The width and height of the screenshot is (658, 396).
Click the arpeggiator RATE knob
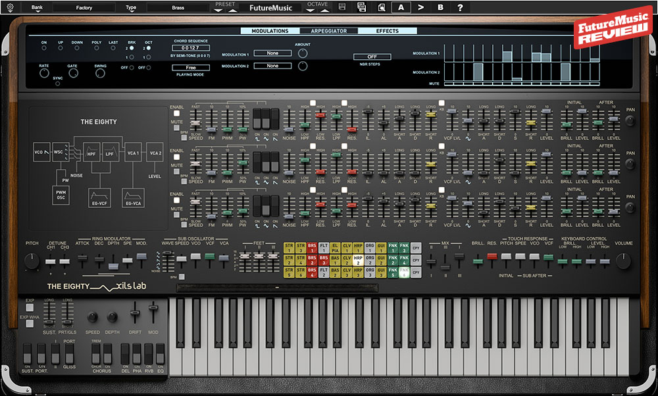(x=44, y=73)
